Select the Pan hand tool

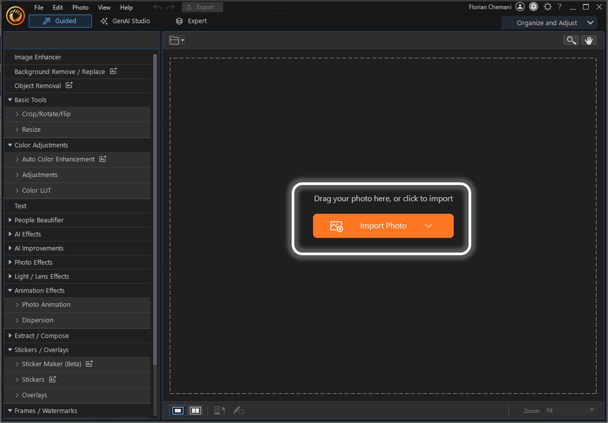point(589,40)
